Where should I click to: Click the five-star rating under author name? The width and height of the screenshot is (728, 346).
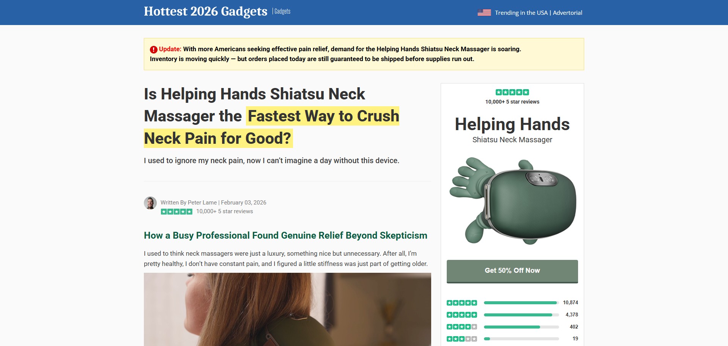[x=176, y=212]
